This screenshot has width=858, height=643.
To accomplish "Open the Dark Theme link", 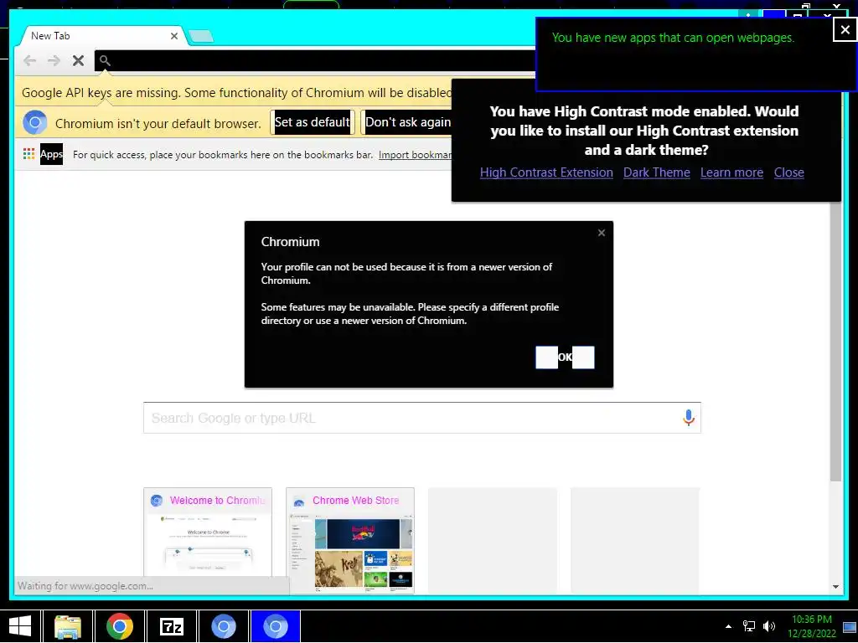I will click(x=657, y=172).
